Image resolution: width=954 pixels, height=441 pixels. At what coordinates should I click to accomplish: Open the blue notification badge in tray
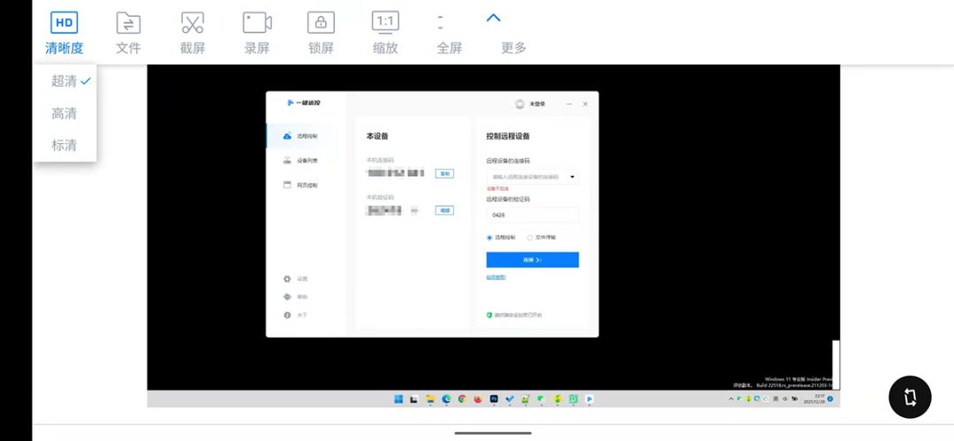tap(829, 399)
